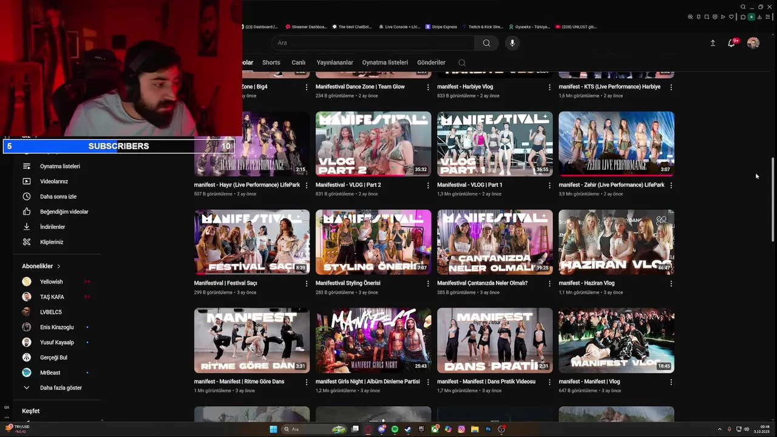Open the account avatar menu

[x=753, y=43]
